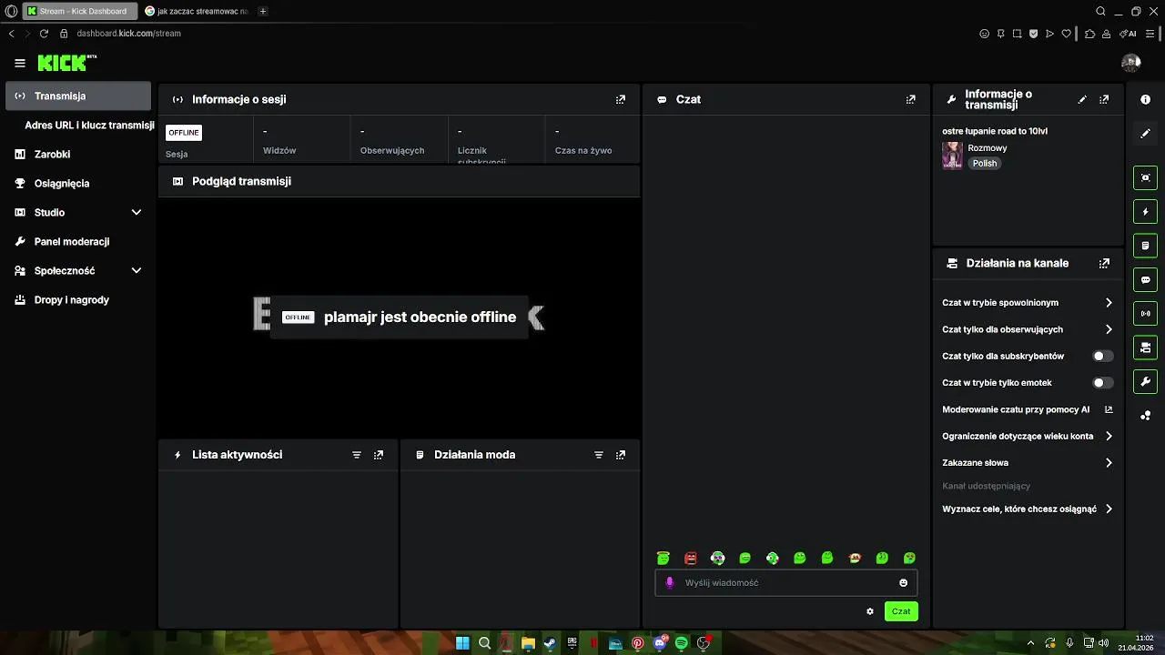Viewport: 1165px width, 655px height.
Task: Open Windows Start button on the taskbar
Action: pos(462,643)
